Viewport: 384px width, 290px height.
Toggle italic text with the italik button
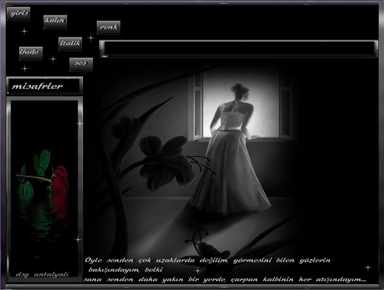pos(70,43)
